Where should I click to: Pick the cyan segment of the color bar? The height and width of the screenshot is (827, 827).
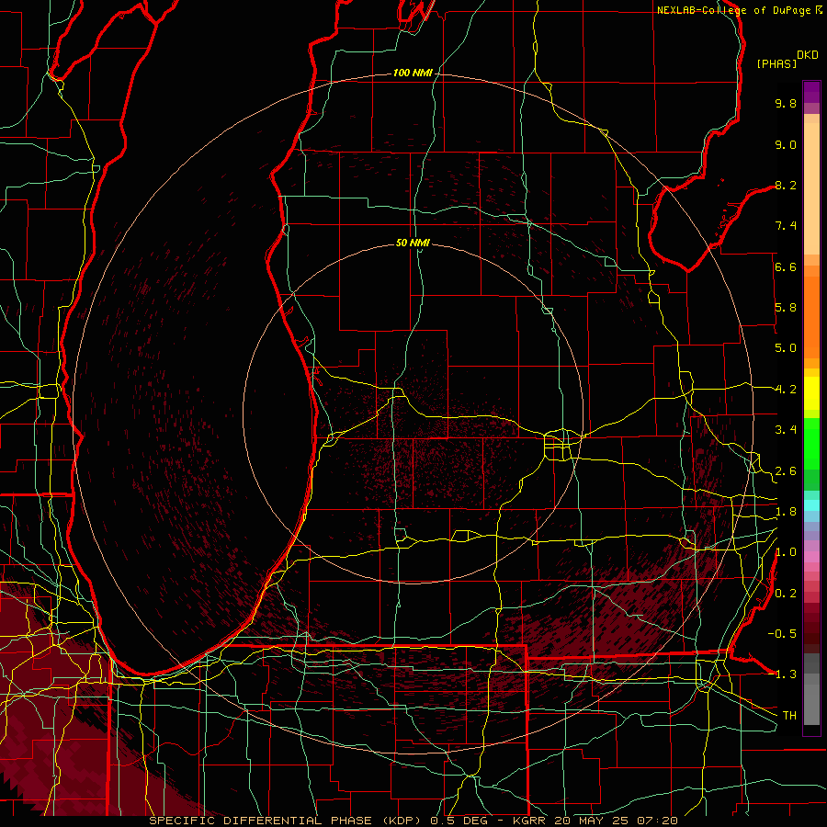(811, 505)
